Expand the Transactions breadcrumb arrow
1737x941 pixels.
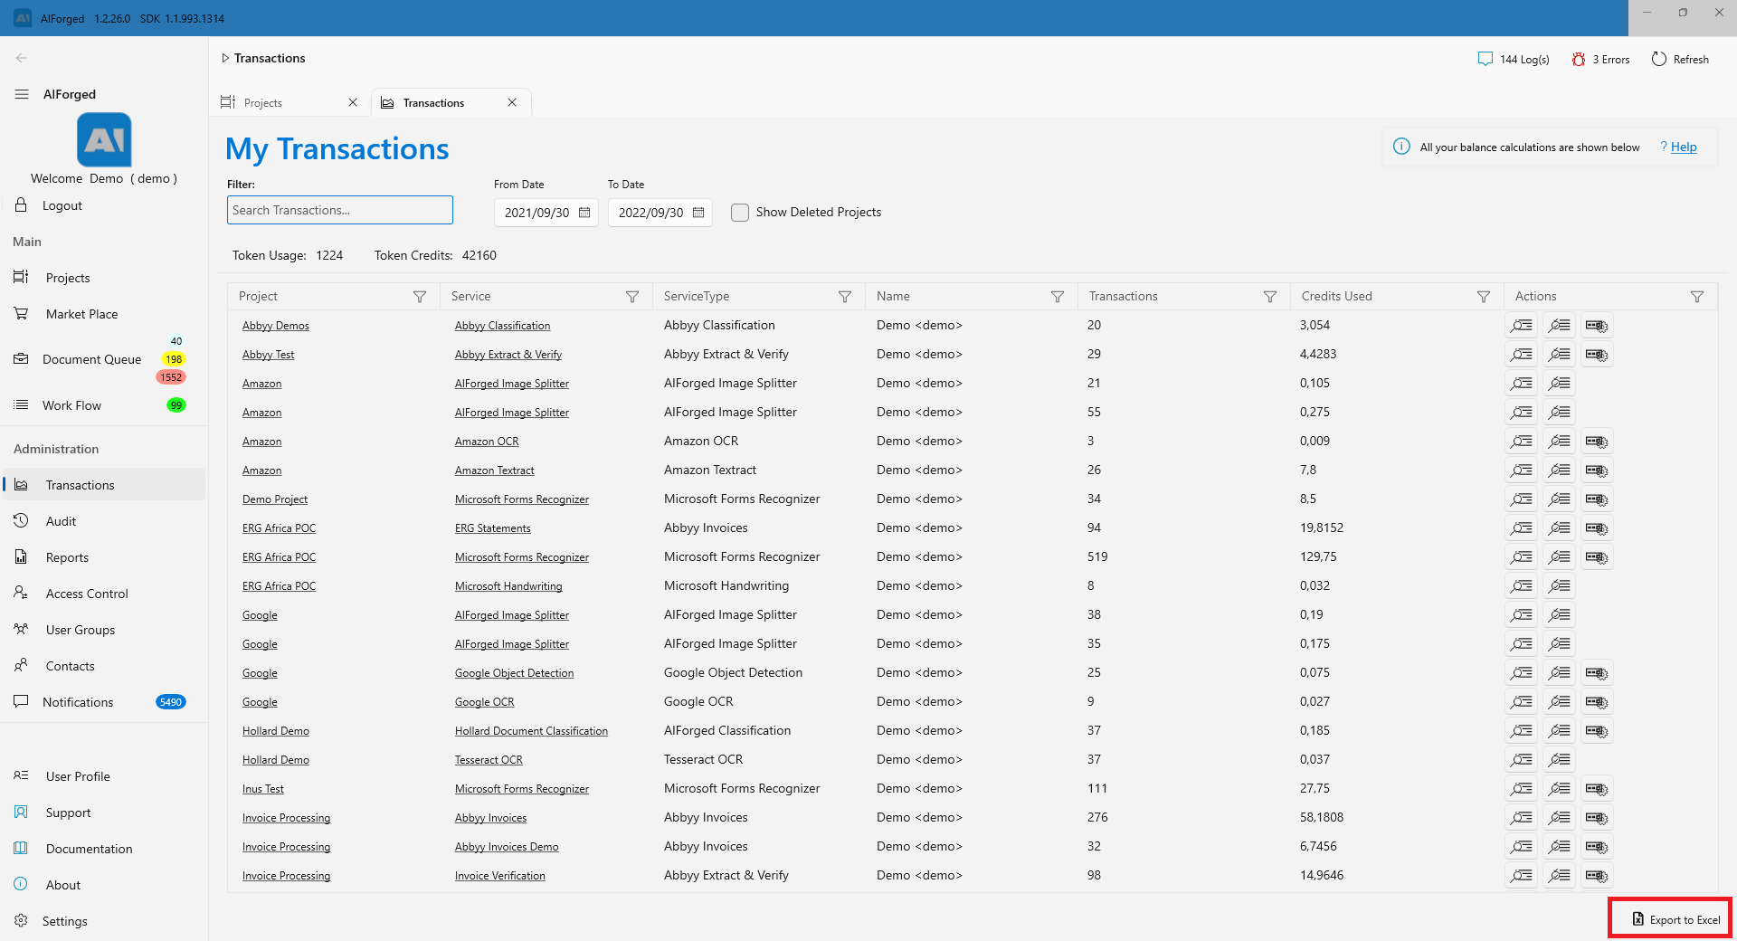click(x=225, y=58)
